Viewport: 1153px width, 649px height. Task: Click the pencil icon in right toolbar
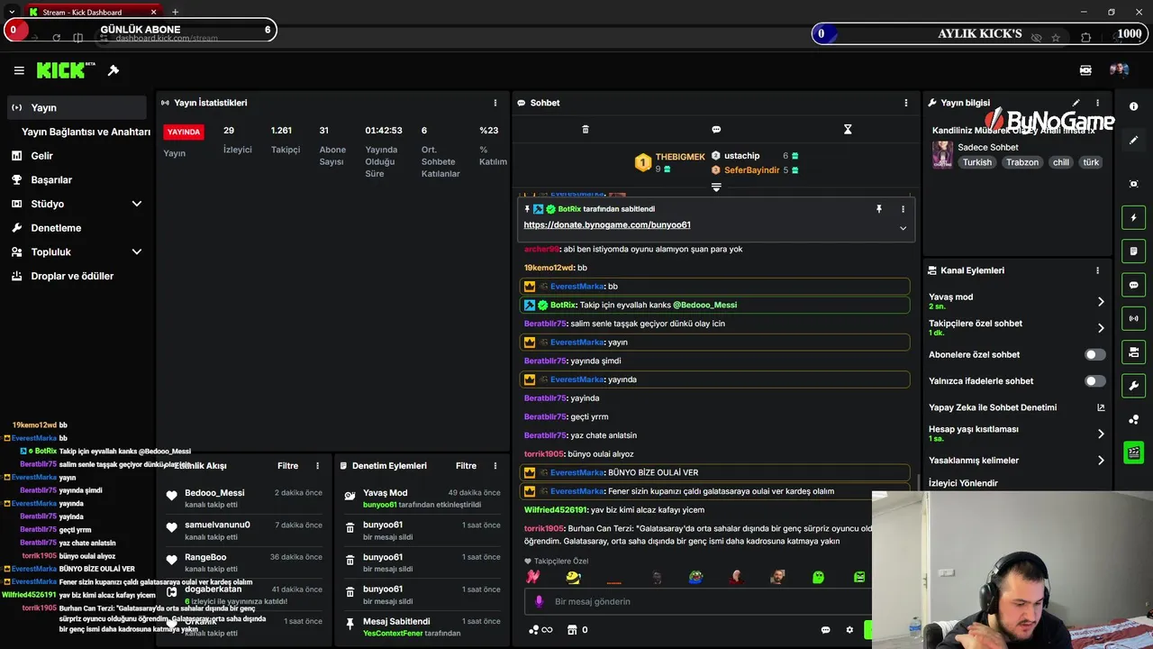pos(1133,140)
